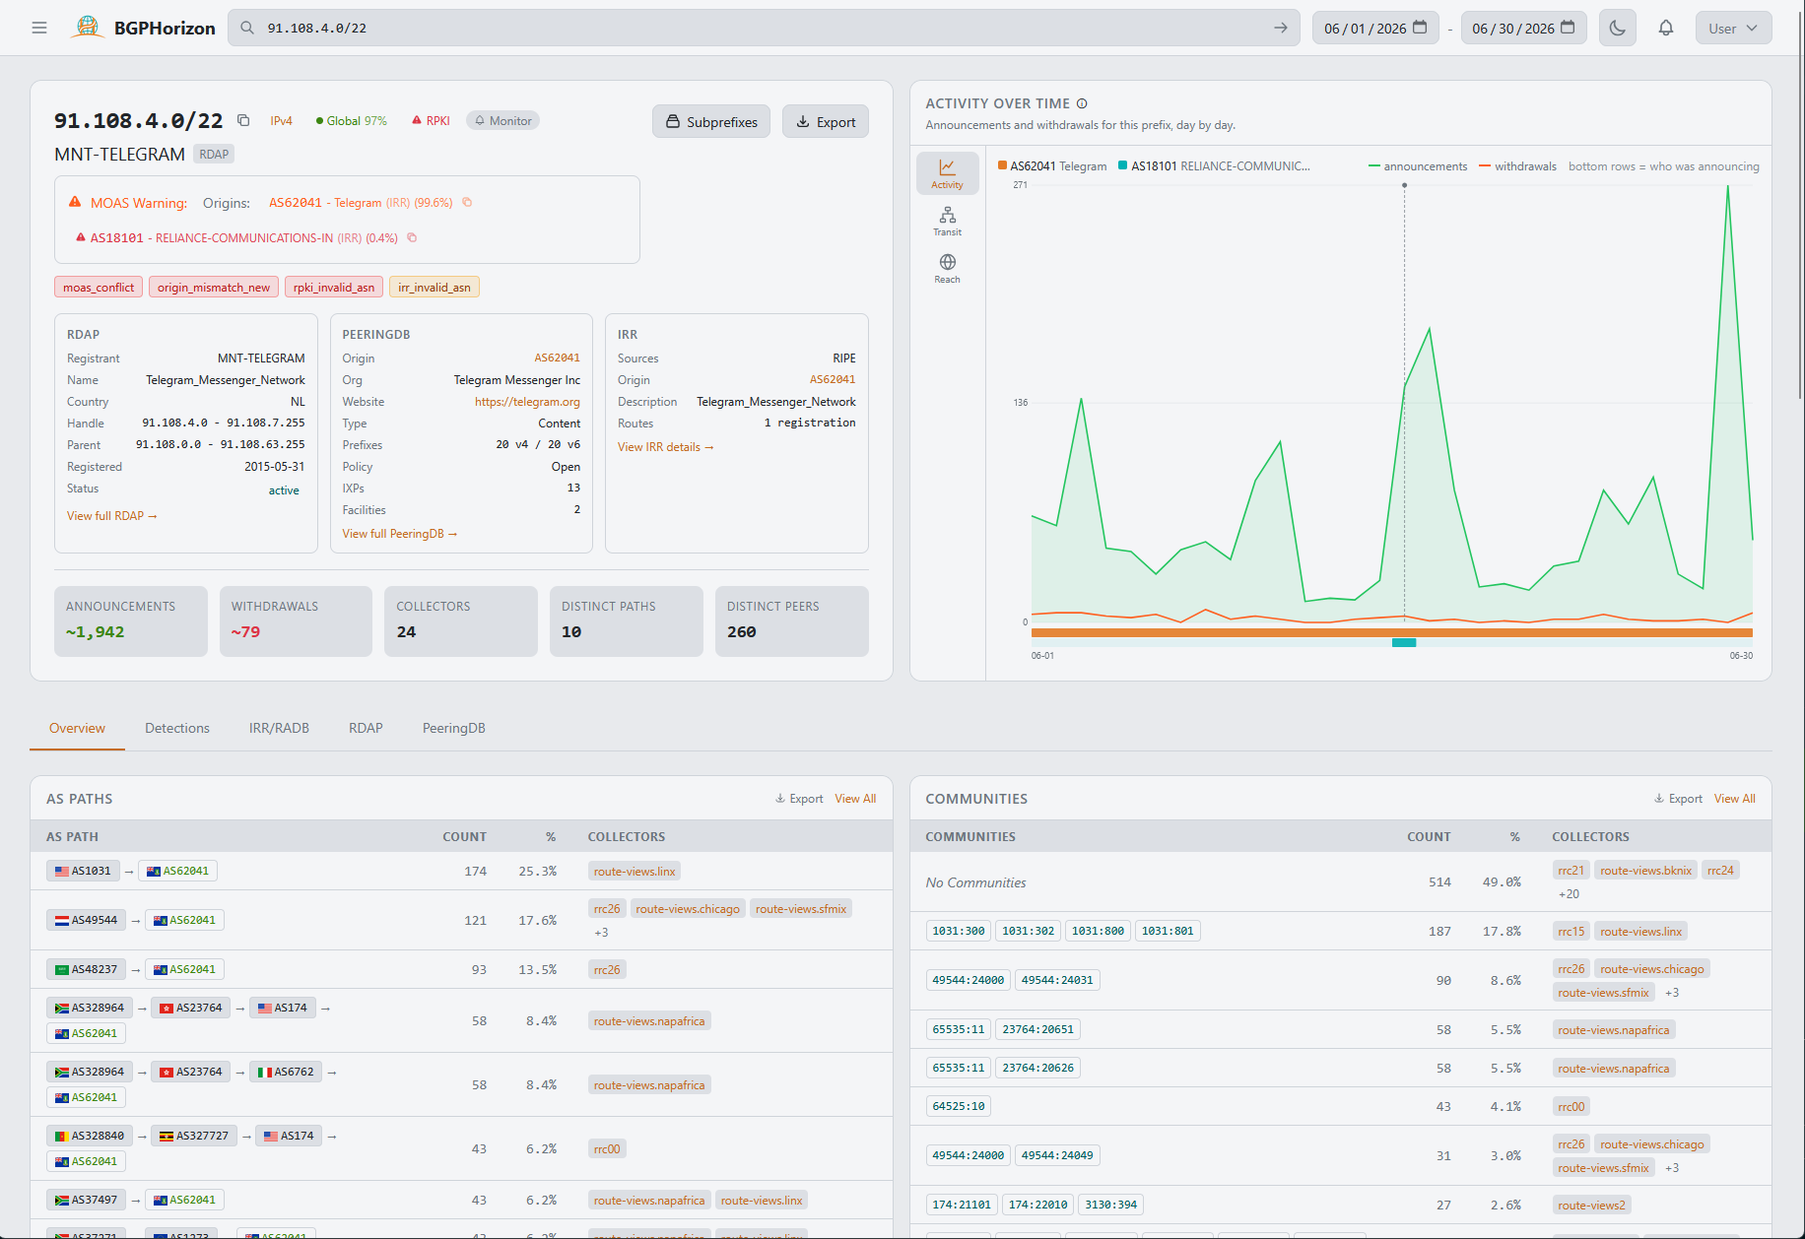The width and height of the screenshot is (1805, 1239).
Task: View all Communities
Action: pos(1734,799)
